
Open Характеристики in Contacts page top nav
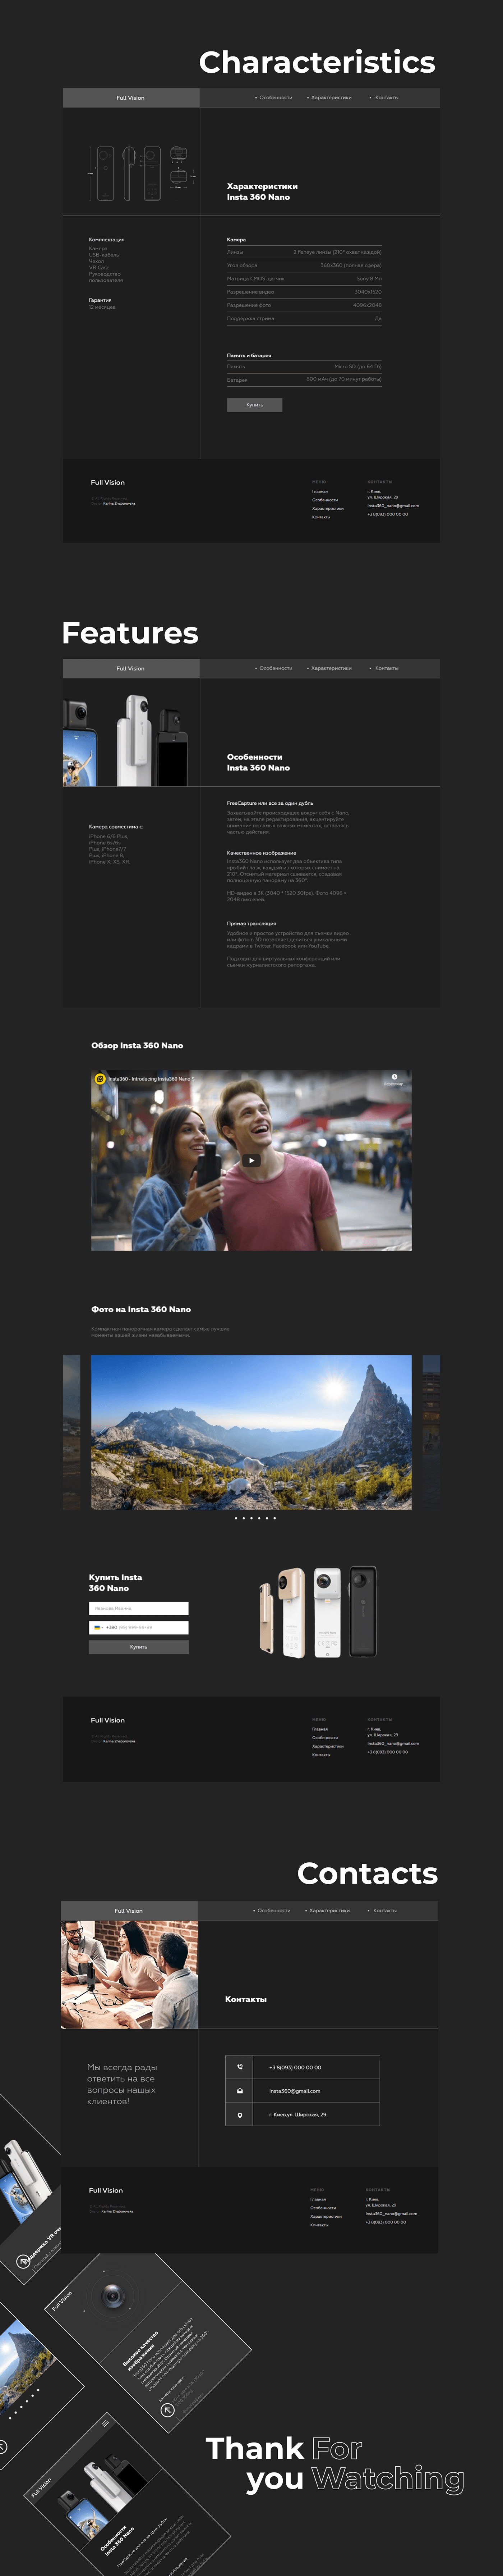click(x=329, y=1911)
